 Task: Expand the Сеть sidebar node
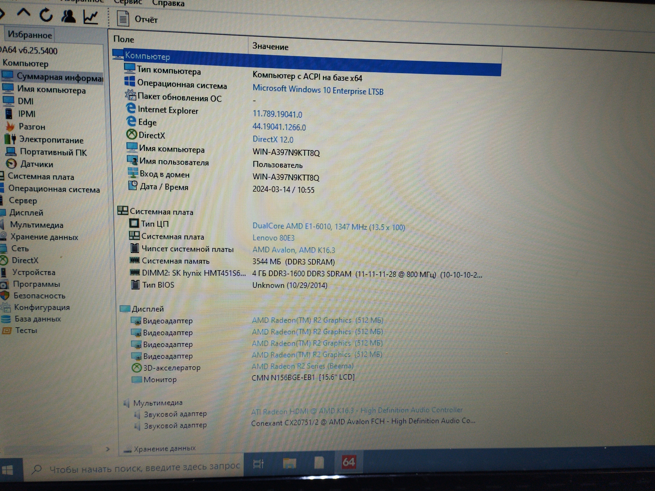pyautogui.click(x=15, y=249)
